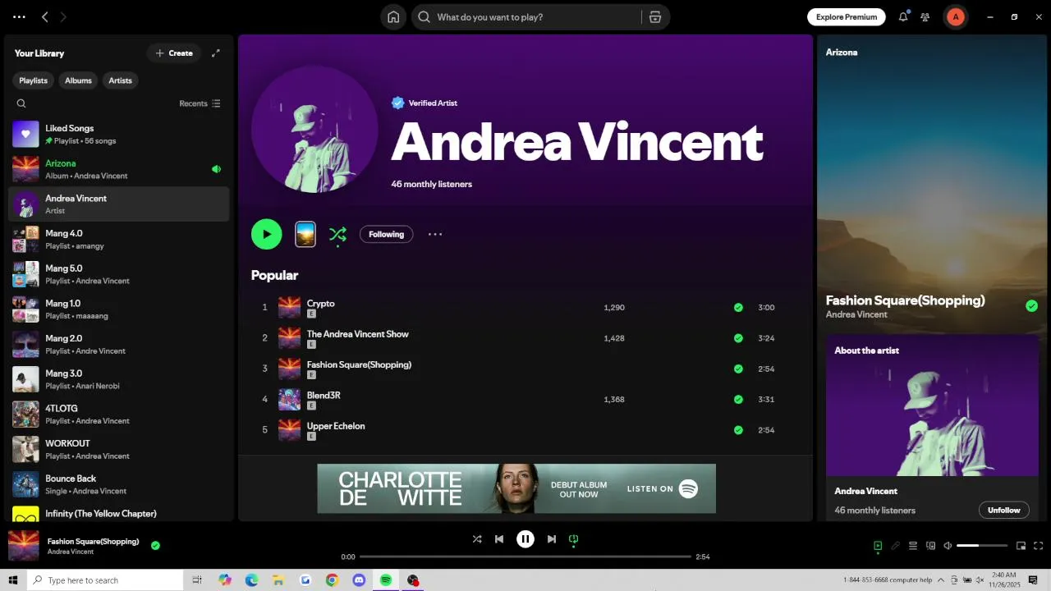Viewport: 1051px width, 591px height.
Task: Open the top-left three dots app menu
Action: (19, 16)
